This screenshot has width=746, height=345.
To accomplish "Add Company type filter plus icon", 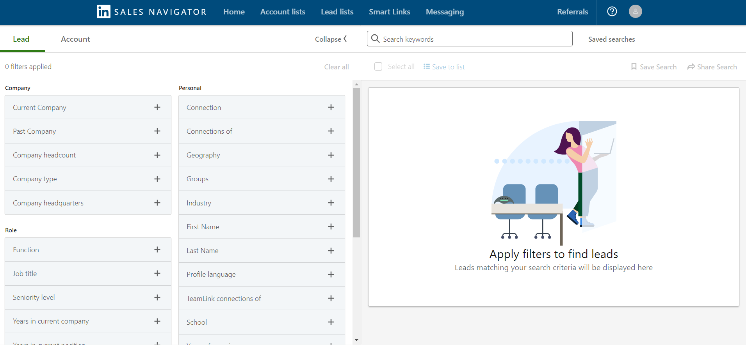I will (157, 179).
